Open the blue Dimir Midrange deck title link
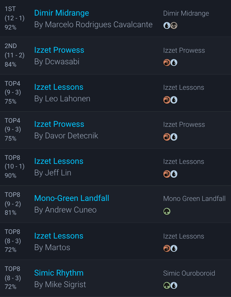231x297 pixels. [x=62, y=13]
